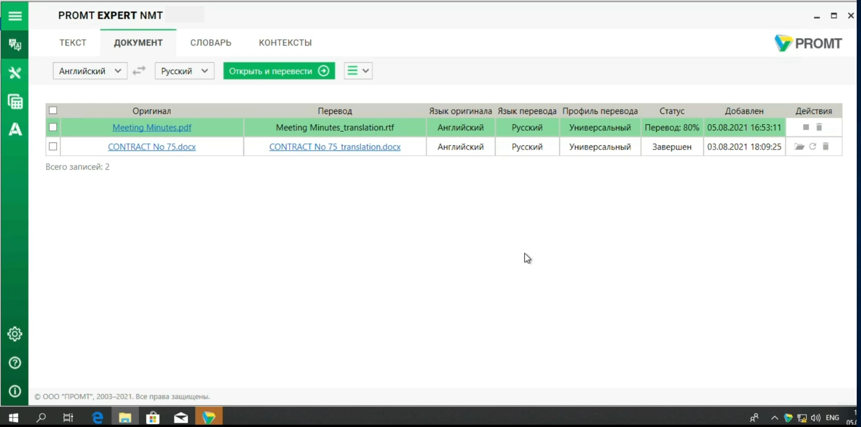The height and width of the screenshot is (427, 861).
Task: Open People icon in the system tray
Action: (754, 418)
